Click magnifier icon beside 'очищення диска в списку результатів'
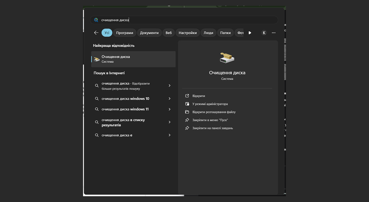This screenshot has width=369, height=202. (97, 122)
